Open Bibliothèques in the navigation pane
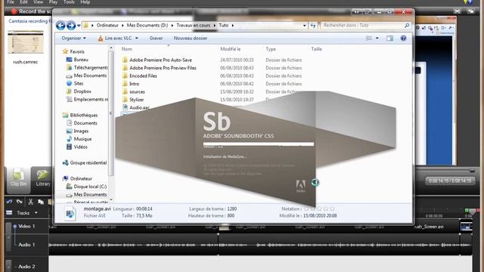Image resolution: width=484 pixels, height=272 pixels. 84,115
